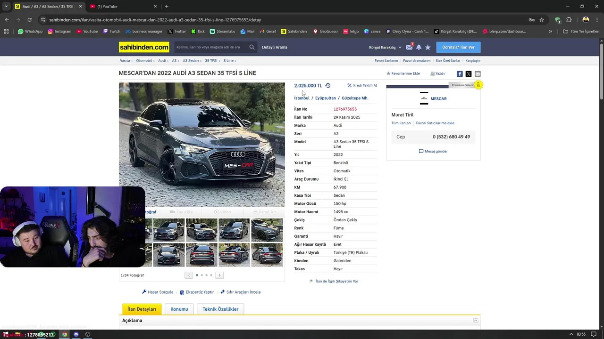Click Yazdır print link
Screen dimensions: 604x339
coord(438,73)
